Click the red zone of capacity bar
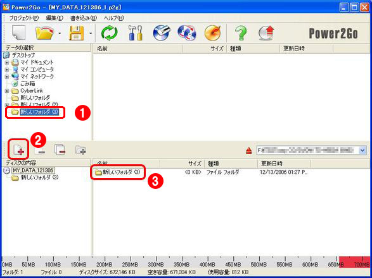Screen dimensions: 372x278 coord(354,262)
